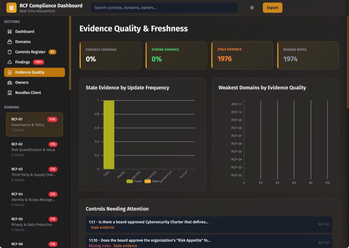Open Domains via its stack icon
The width and height of the screenshot is (349, 248).
[10, 42]
